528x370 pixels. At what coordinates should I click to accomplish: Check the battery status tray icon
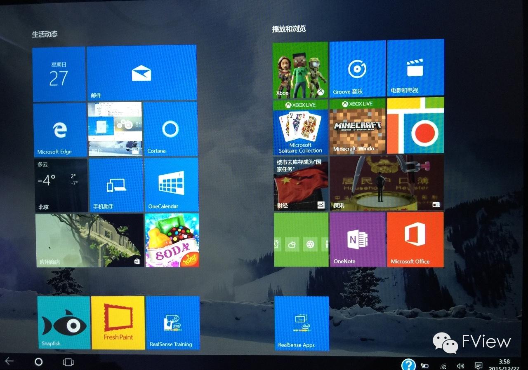click(x=424, y=365)
